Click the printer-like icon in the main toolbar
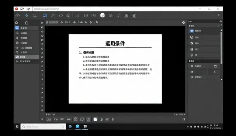 tap(134, 16)
